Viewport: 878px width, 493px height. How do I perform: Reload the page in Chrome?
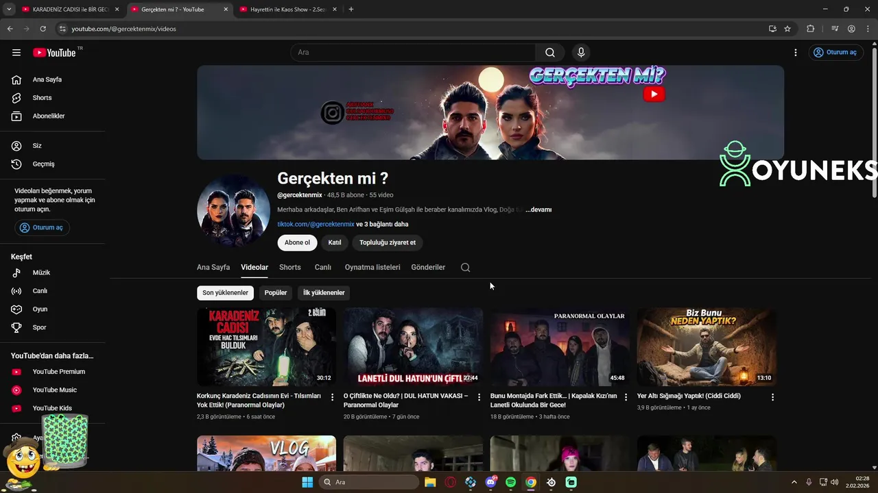43,29
